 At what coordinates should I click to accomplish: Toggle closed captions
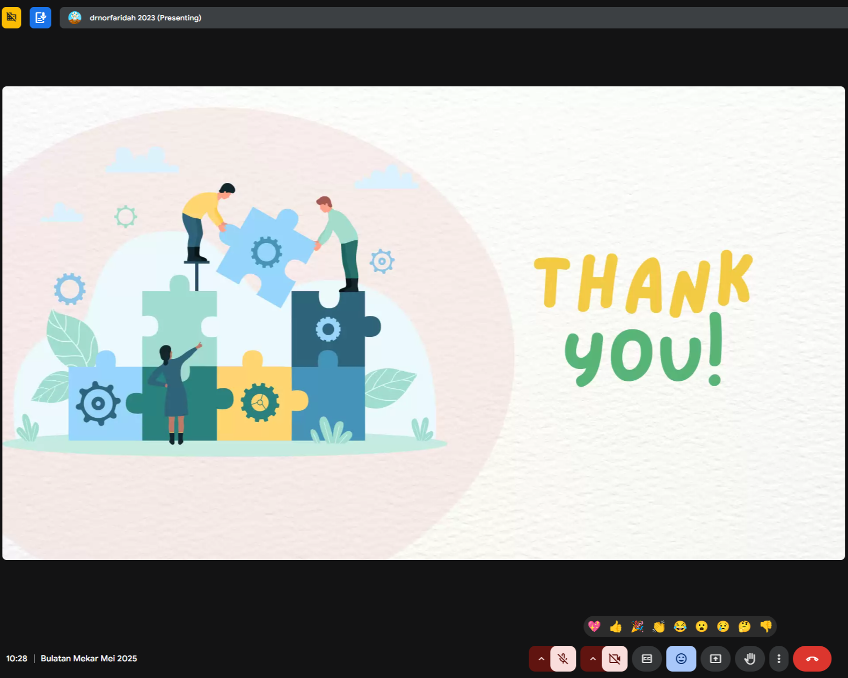pyautogui.click(x=647, y=659)
